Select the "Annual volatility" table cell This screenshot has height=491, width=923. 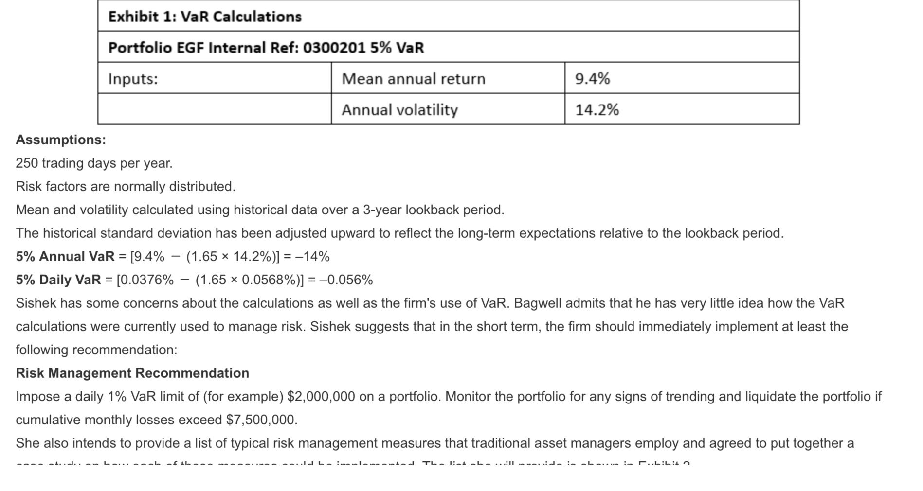[399, 110]
